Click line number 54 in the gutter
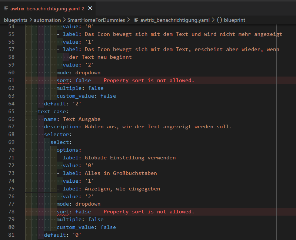Viewport: 296px width, 240px height. pyautogui.click(x=11, y=27)
